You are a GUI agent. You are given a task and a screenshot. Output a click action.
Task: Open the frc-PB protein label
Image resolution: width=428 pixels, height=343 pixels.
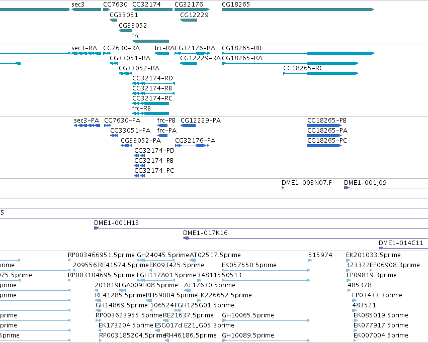coord(166,121)
